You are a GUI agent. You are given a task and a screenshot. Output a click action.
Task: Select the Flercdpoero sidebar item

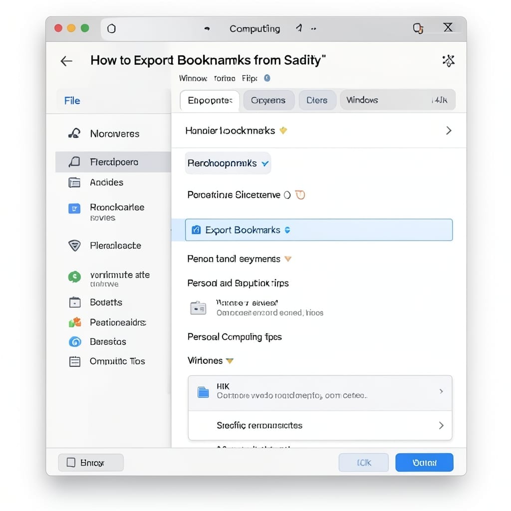pyautogui.click(x=113, y=162)
